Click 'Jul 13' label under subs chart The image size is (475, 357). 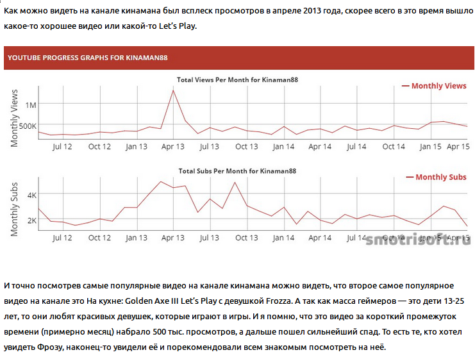click(209, 238)
